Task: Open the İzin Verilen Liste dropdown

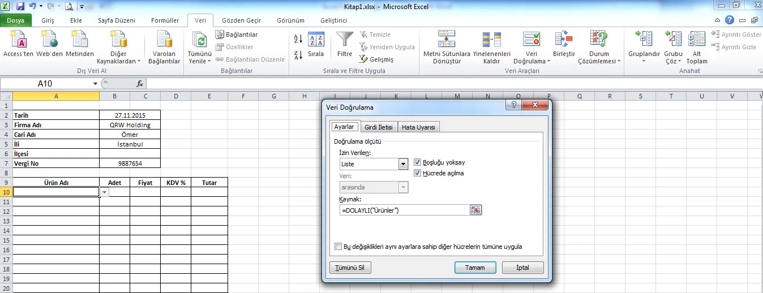Action: (x=403, y=164)
